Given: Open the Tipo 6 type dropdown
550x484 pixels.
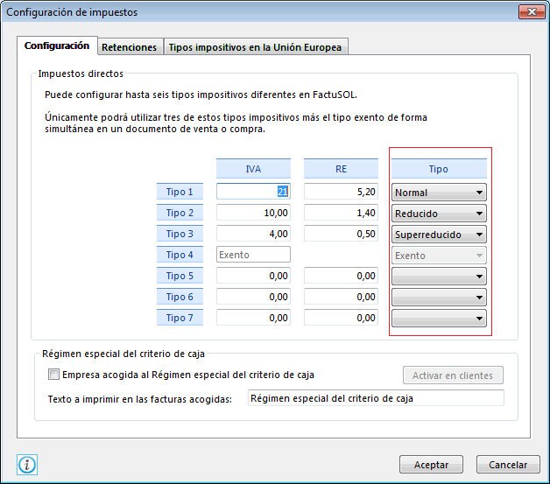Looking at the screenshot, I should coord(439,297).
